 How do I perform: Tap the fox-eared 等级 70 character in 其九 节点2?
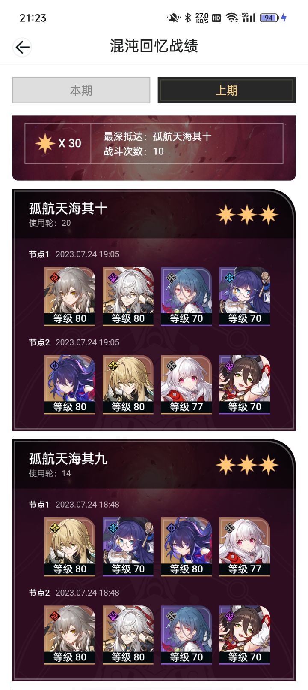244,635
